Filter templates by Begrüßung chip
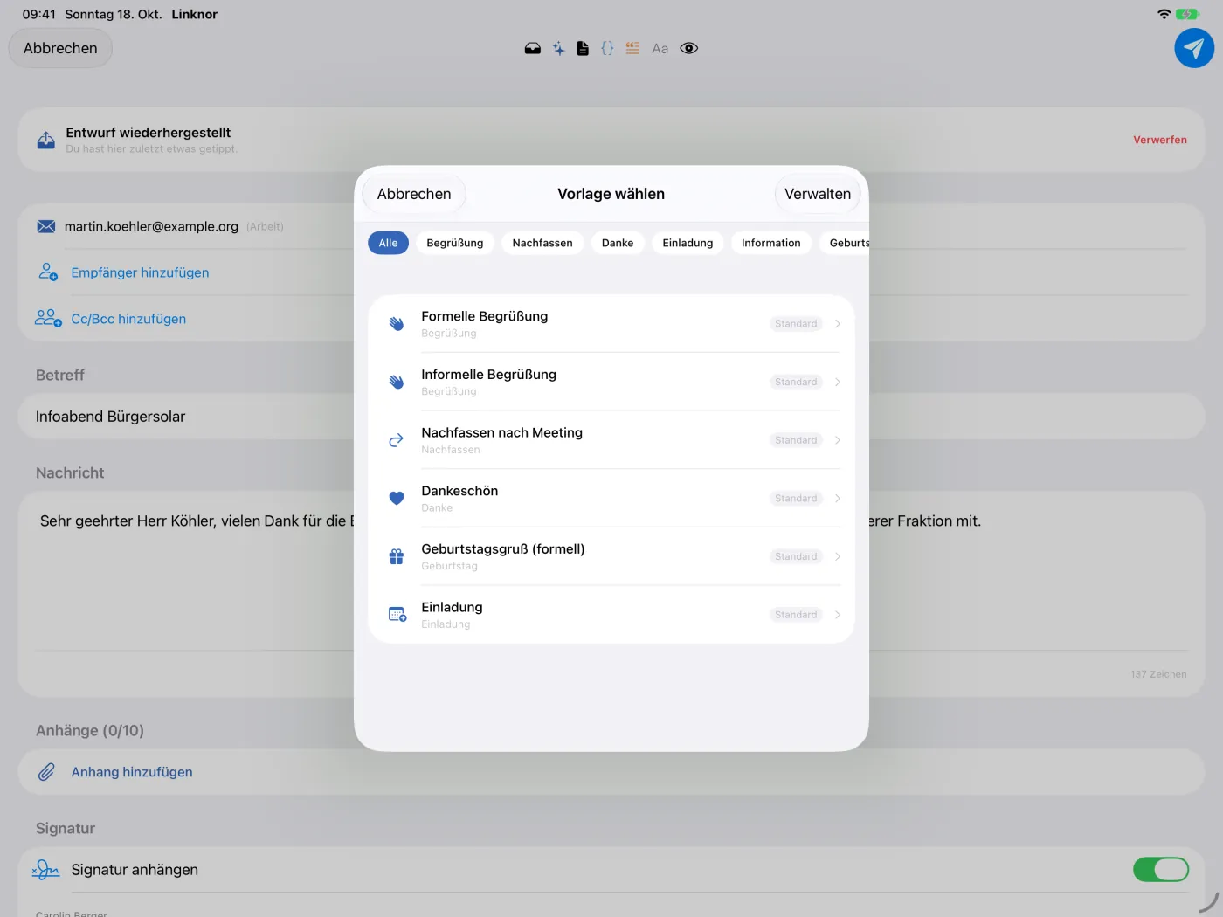1223x917 pixels. pos(455,243)
